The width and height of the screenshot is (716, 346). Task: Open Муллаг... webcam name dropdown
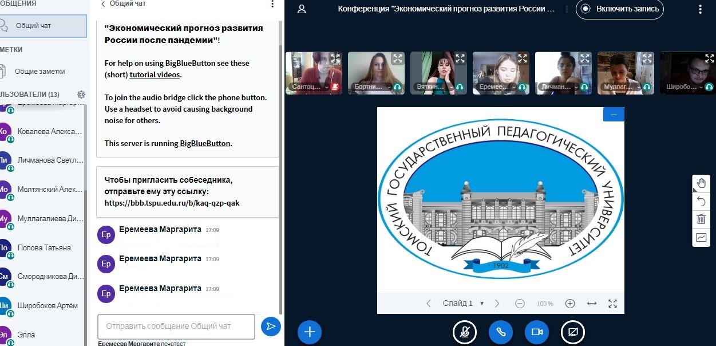[622, 87]
